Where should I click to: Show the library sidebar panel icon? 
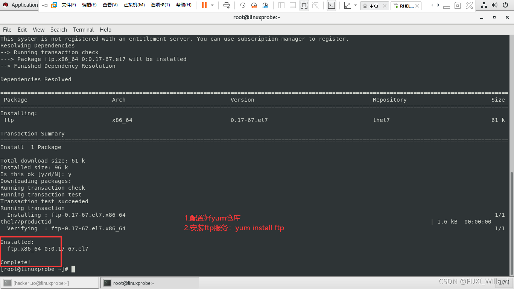click(x=281, y=5)
